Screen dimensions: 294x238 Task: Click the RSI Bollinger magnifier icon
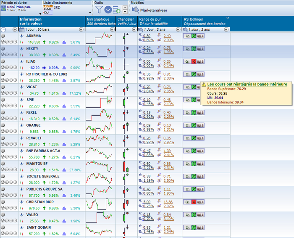pyautogui.click(x=185, y=30)
